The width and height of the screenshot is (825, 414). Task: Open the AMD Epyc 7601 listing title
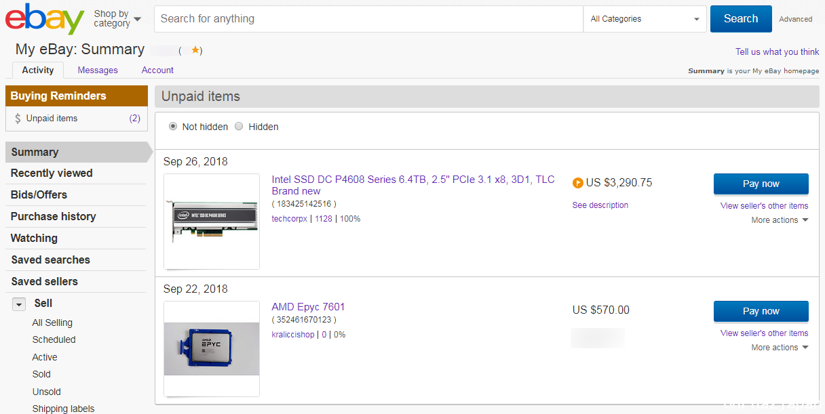(x=308, y=307)
